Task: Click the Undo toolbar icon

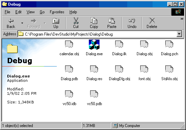Action: coord(132,21)
